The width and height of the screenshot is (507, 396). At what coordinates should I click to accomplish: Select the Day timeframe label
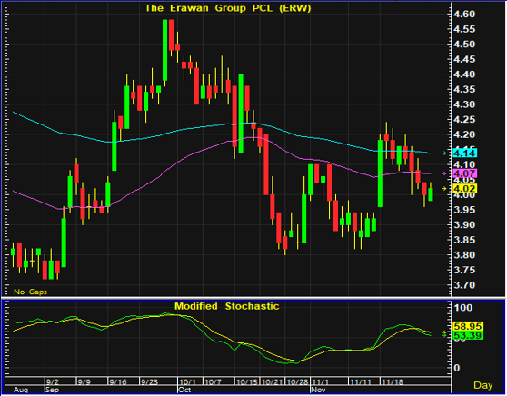coord(483,385)
